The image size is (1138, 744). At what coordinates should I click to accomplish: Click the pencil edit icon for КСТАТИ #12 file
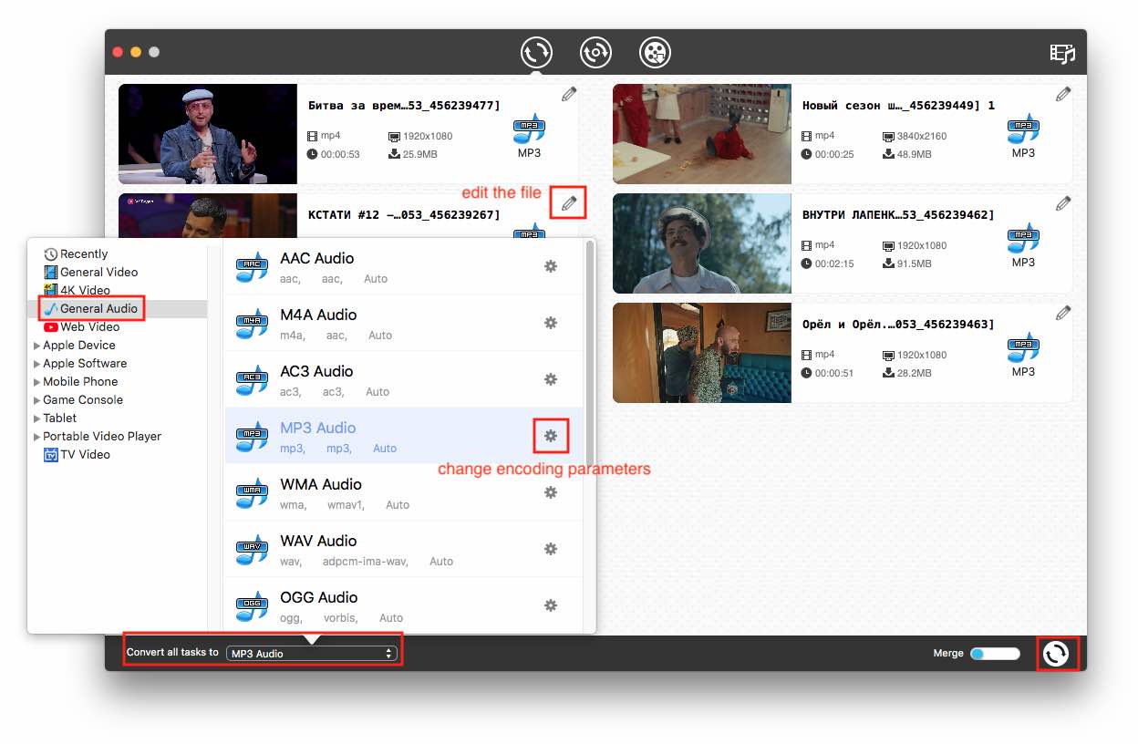click(569, 203)
